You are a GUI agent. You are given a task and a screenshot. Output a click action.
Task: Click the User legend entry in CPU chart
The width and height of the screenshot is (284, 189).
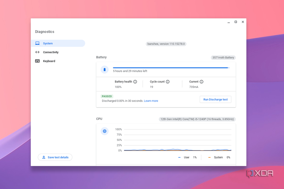pos(187,157)
